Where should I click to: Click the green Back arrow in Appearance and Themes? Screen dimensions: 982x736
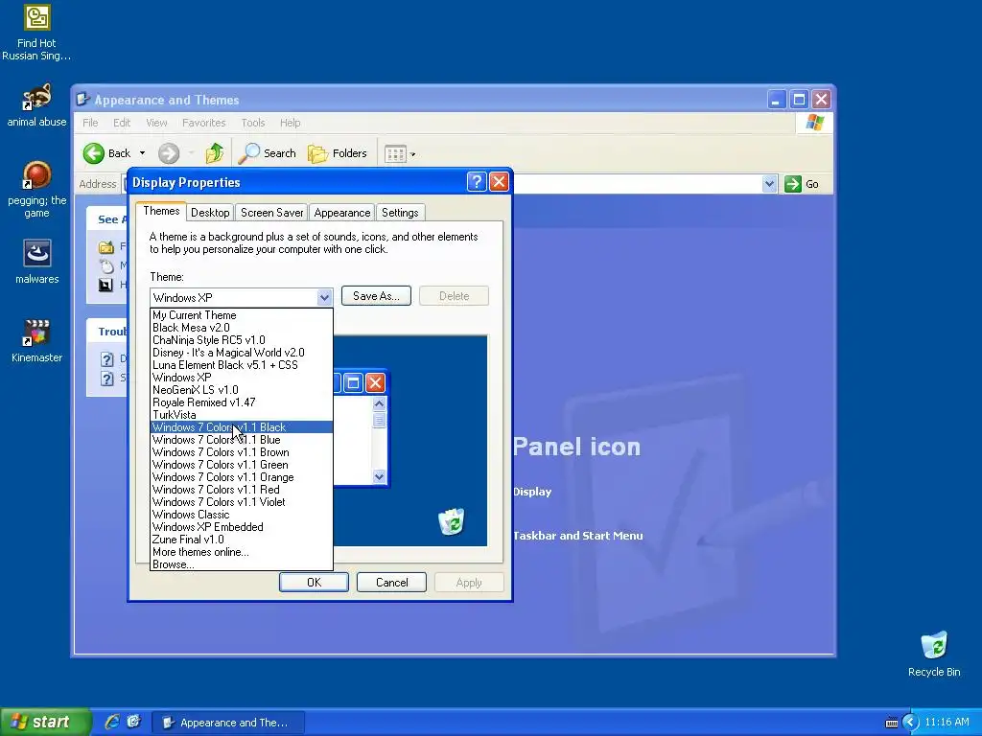pyautogui.click(x=94, y=153)
